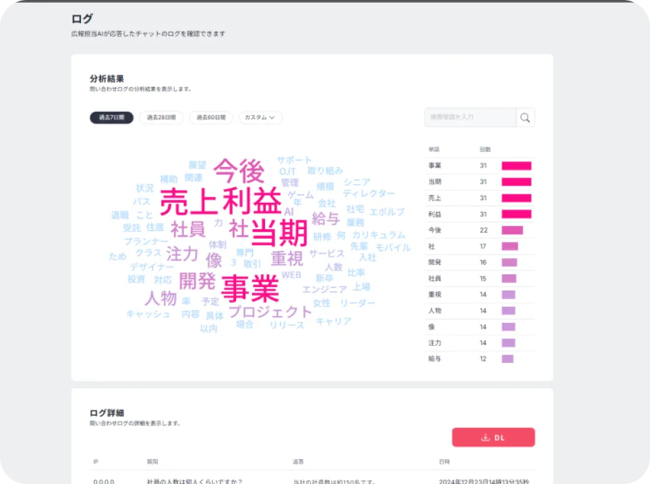Select 今後 in the word cloud

[x=239, y=171]
